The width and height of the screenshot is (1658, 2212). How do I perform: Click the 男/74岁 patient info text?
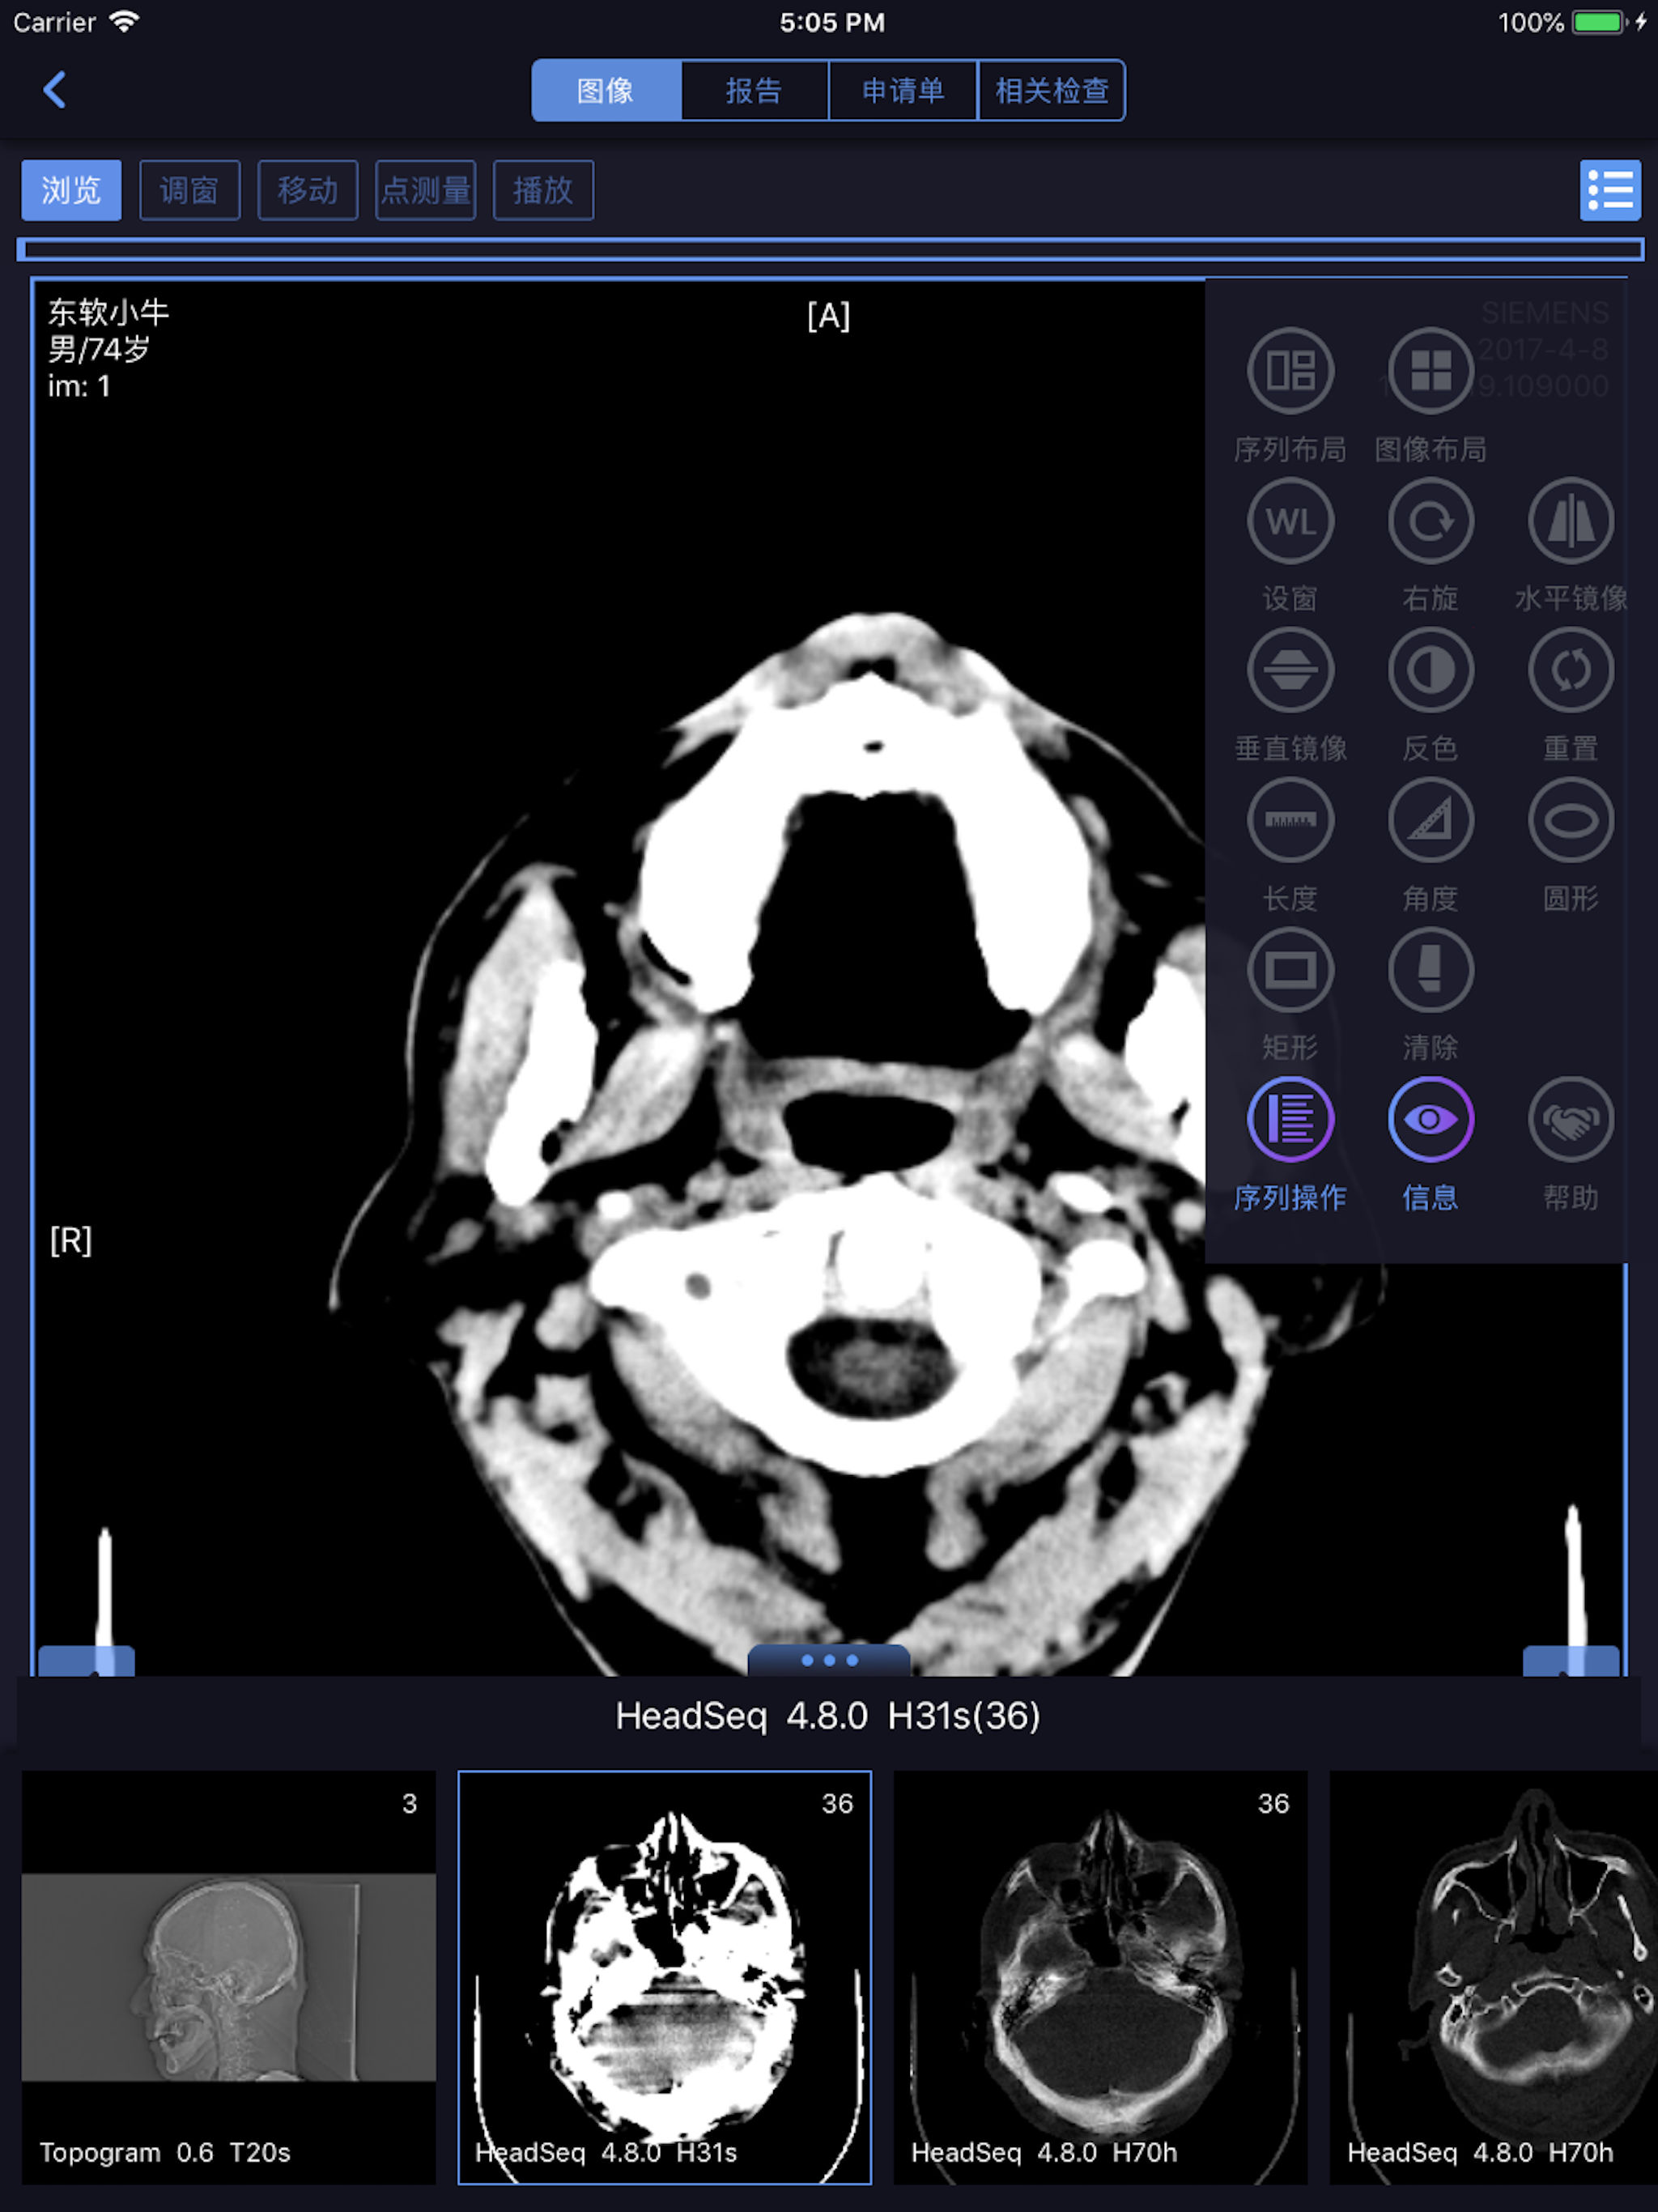pyautogui.click(x=99, y=349)
